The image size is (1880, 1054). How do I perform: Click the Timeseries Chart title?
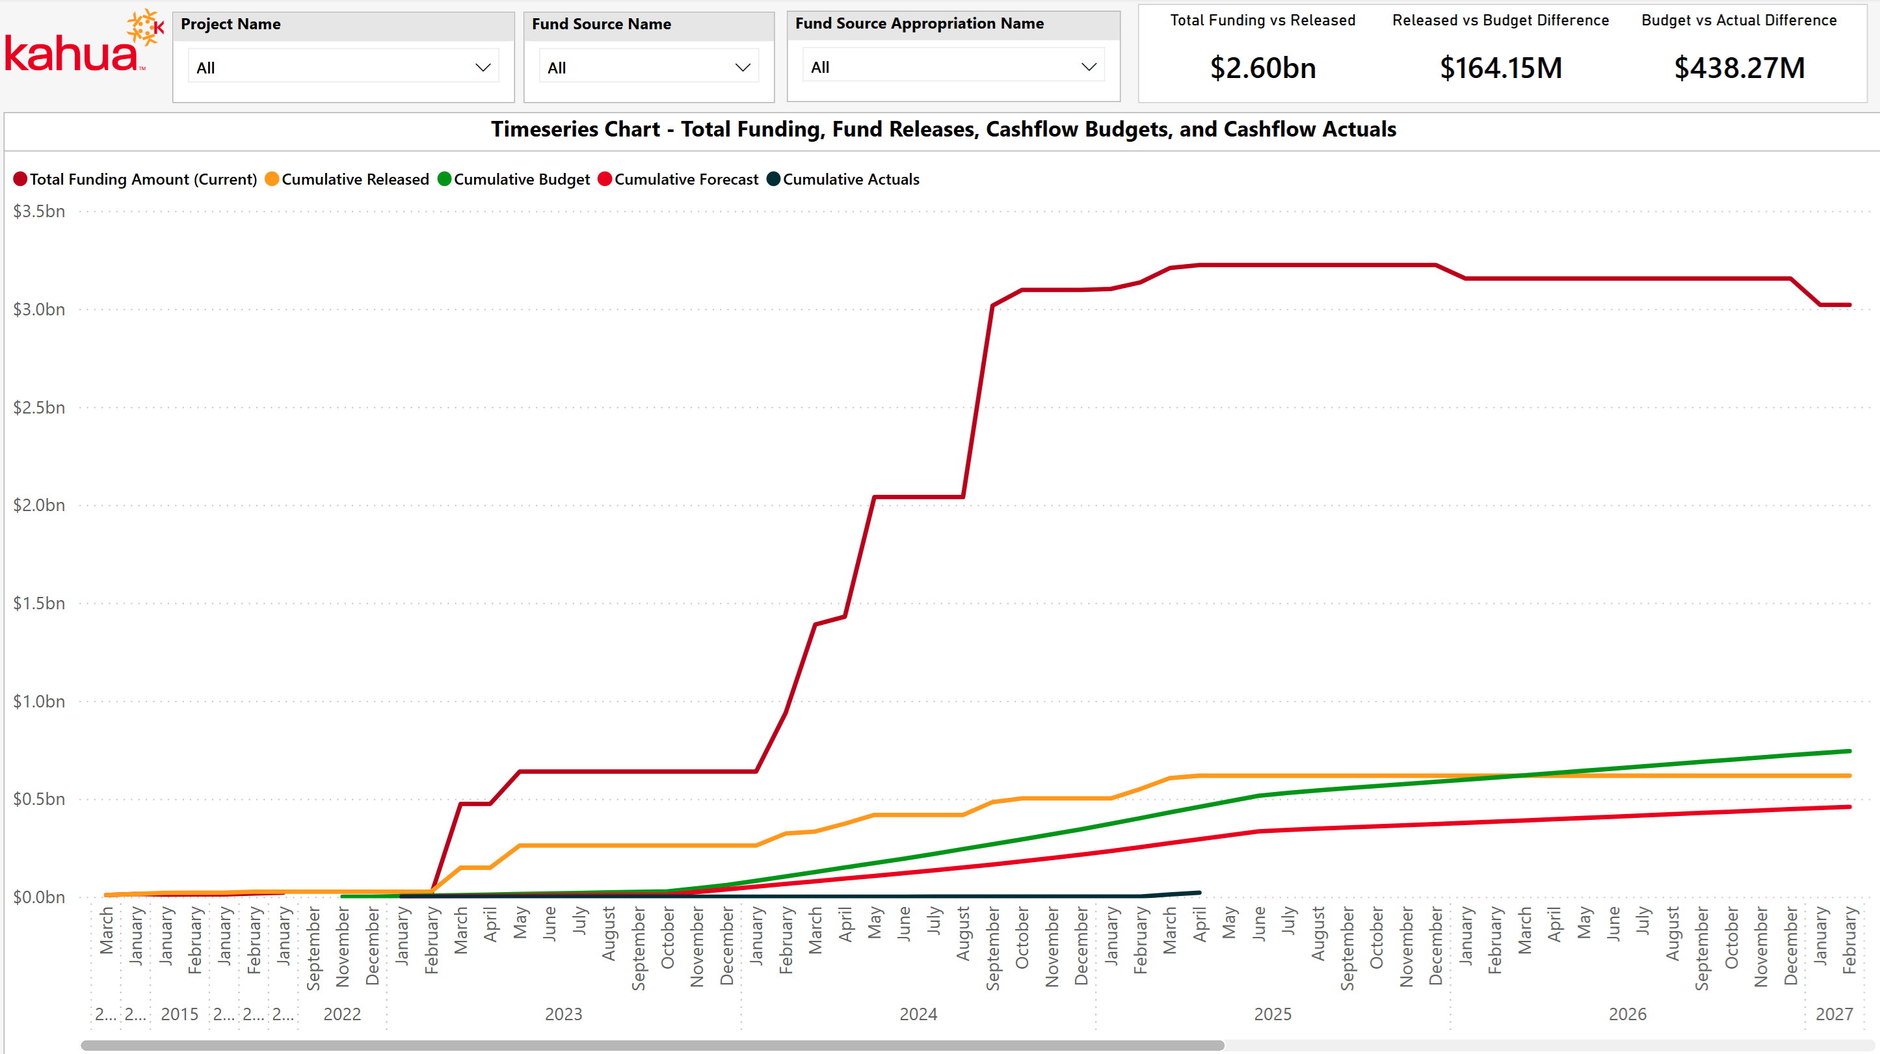(943, 129)
